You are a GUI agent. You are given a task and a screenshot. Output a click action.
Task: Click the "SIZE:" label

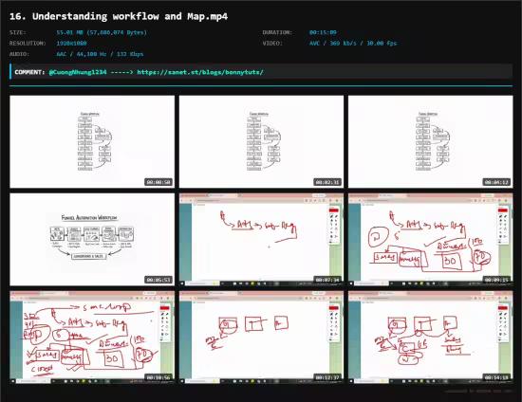click(x=18, y=32)
